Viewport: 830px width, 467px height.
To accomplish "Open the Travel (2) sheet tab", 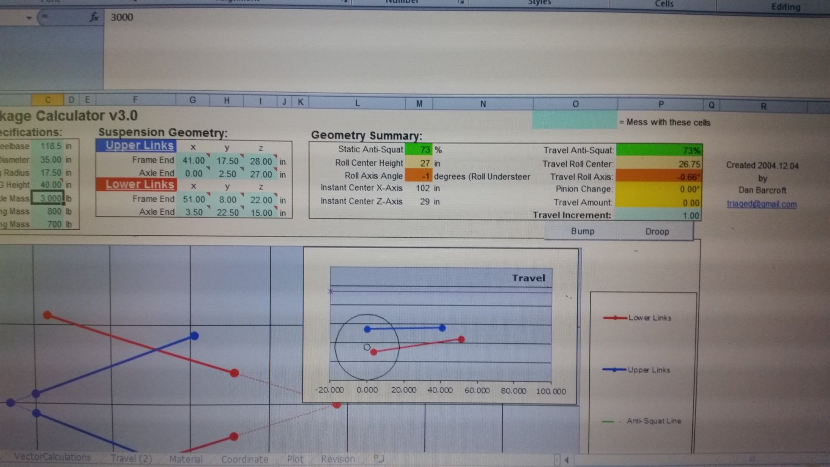I will tap(131, 458).
